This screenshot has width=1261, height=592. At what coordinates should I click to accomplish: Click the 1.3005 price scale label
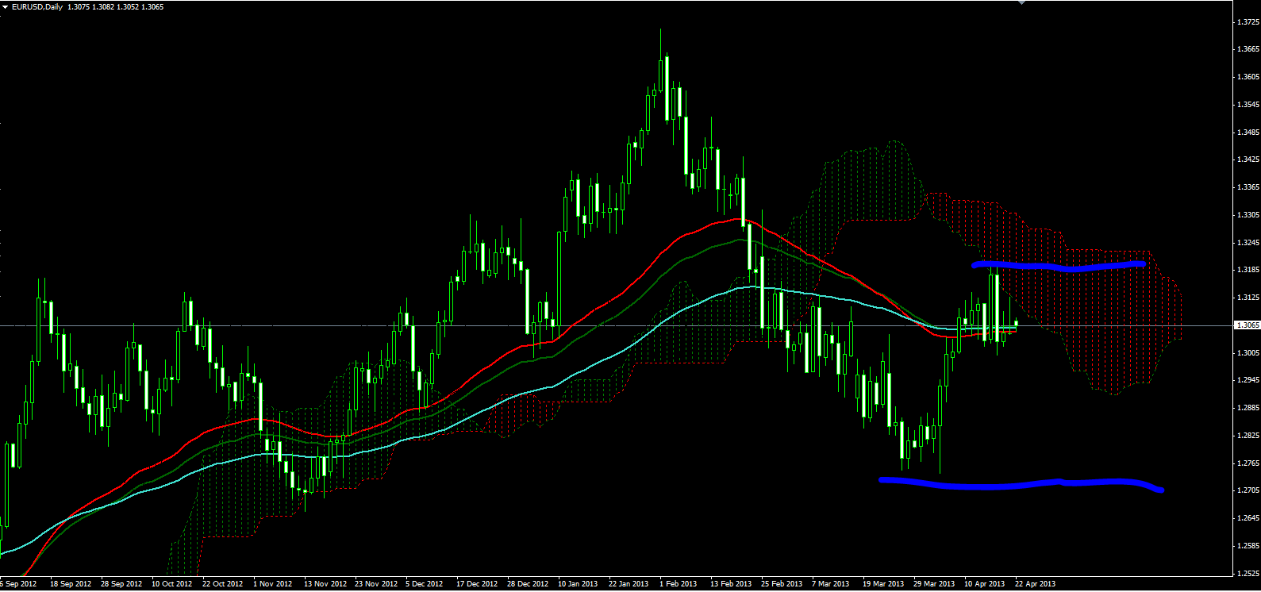(x=1248, y=352)
